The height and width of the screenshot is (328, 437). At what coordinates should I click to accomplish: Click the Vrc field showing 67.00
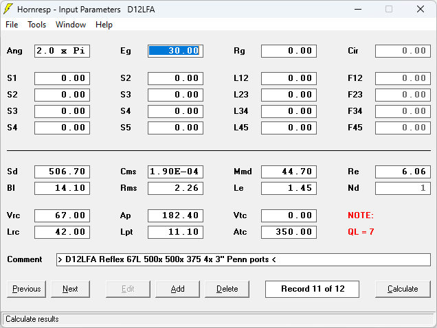click(62, 215)
